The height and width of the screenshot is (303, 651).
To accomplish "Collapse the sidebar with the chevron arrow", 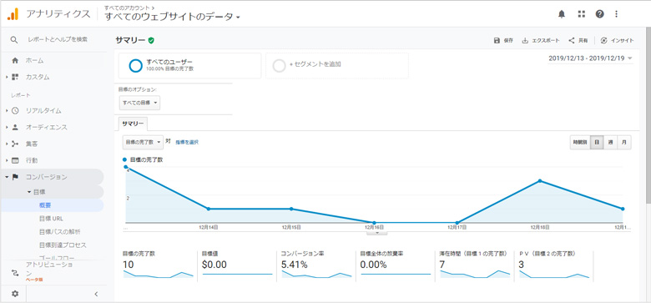I will pyautogui.click(x=96, y=294).
